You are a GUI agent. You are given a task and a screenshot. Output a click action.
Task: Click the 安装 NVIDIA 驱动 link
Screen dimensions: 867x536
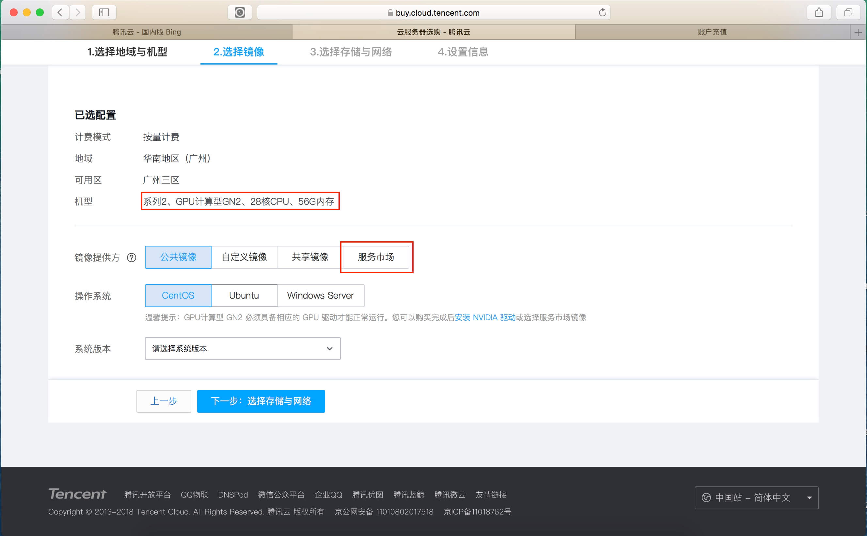click(485, 317)
